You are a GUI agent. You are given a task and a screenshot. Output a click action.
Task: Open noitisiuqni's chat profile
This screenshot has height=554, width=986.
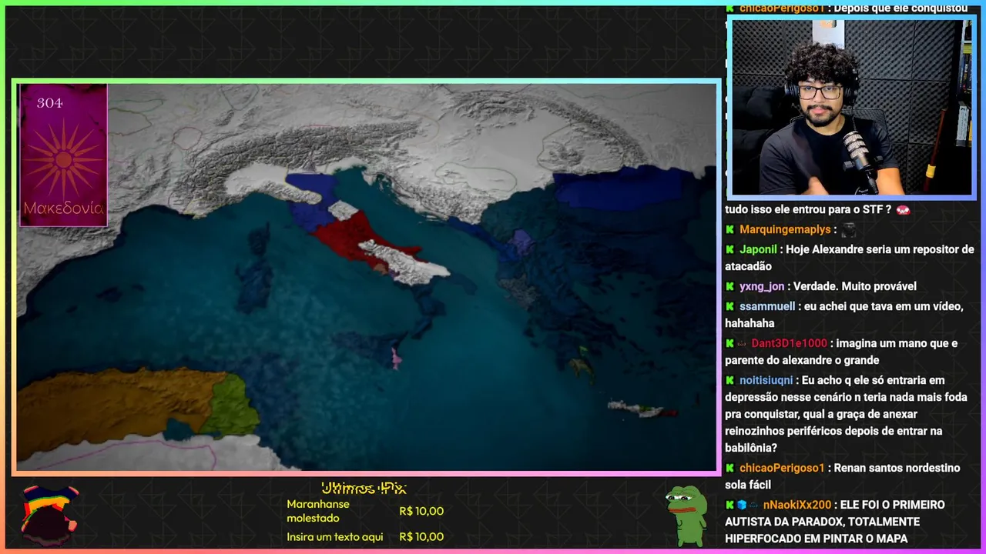766,380
